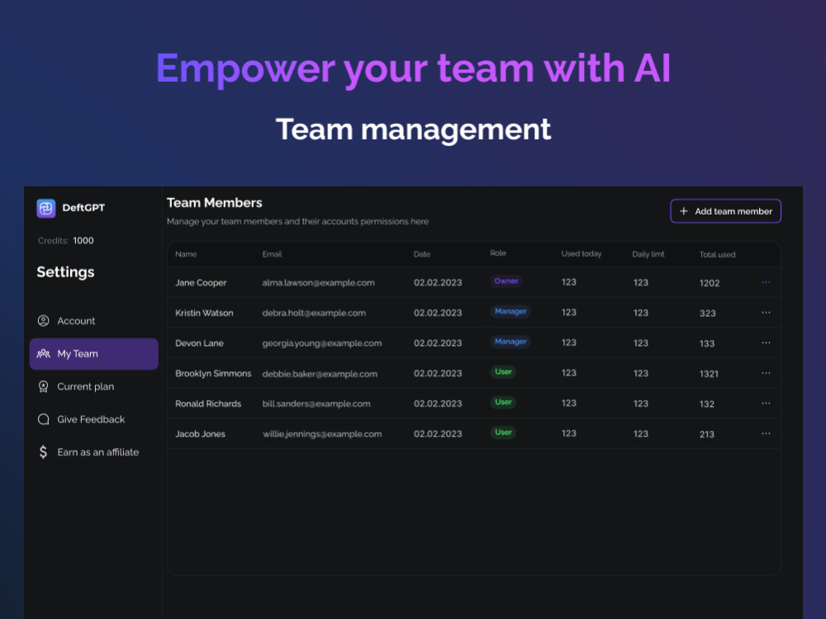Screen dimensions: 826x619
Task: Click the Total used column header
Action: 718,255
